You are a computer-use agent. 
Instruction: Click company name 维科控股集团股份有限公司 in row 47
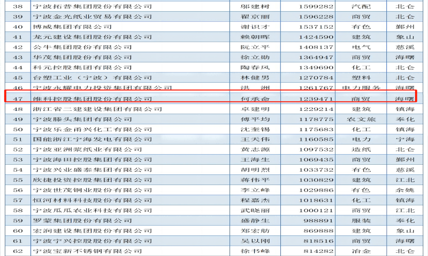pyautogui.click(x=92, y=99)
